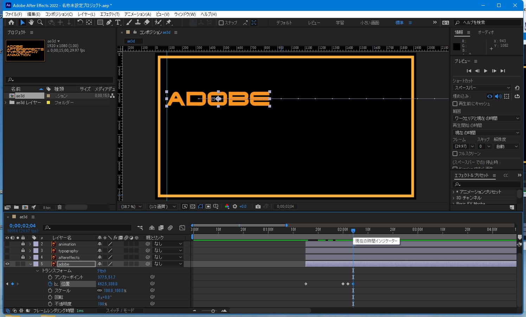The width and height of the screenshot is (526, 317).
Task: Click the Home icon in the toolbar
Action: click(x=11, y=22)
